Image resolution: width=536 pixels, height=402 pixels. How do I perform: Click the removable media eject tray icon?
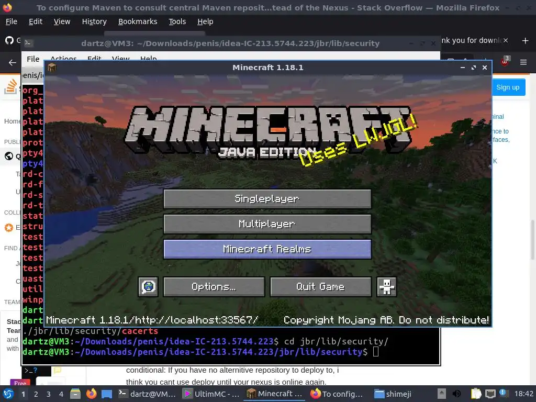[x=442, y=394]
